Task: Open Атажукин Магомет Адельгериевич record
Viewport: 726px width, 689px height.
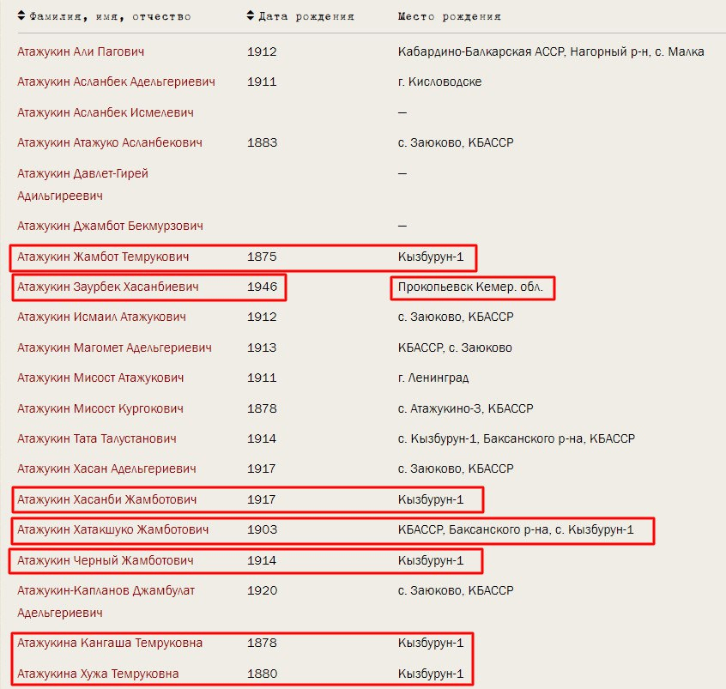Action: (114, 348)
